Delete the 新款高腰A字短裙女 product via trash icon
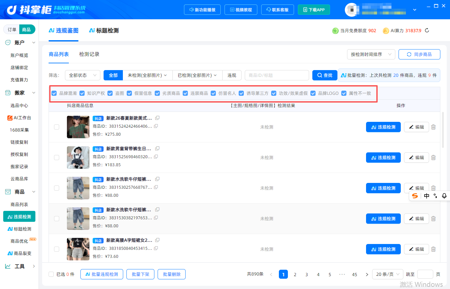This screenshot has height=289, width=450. click(433, 249)
